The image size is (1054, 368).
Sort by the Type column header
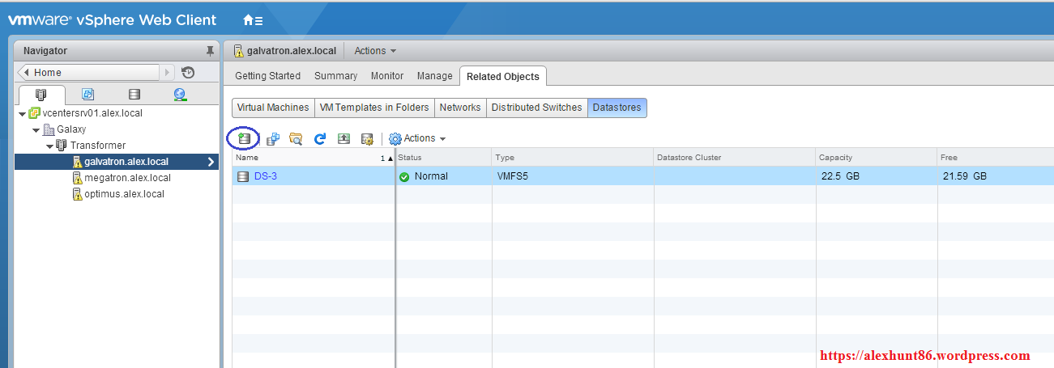(573, 158)
